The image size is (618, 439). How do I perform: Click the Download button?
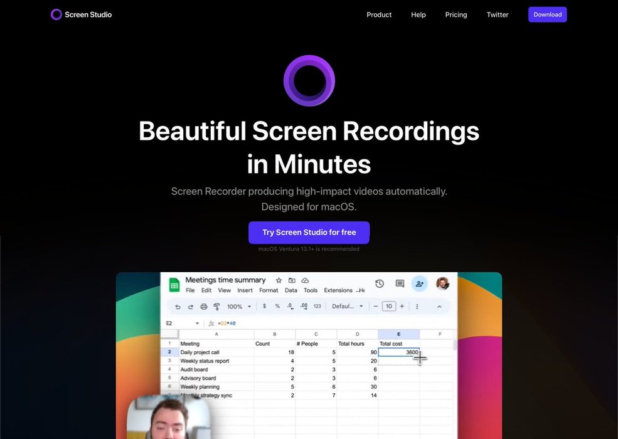click(547, 14)
